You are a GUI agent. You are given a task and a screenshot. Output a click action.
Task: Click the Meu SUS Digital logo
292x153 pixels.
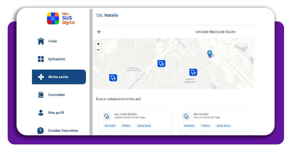(x=61, y=19)
